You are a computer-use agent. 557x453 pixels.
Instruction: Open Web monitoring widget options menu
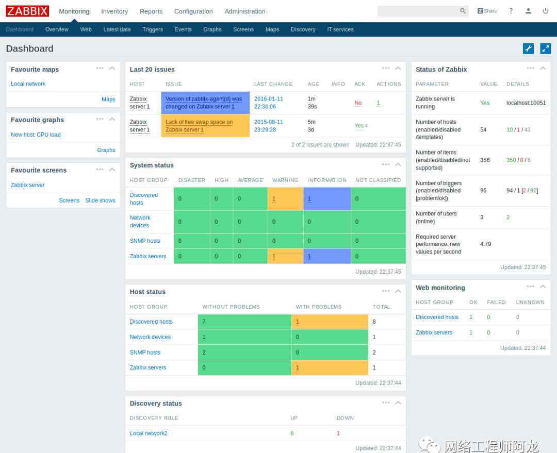click(531, 287)
